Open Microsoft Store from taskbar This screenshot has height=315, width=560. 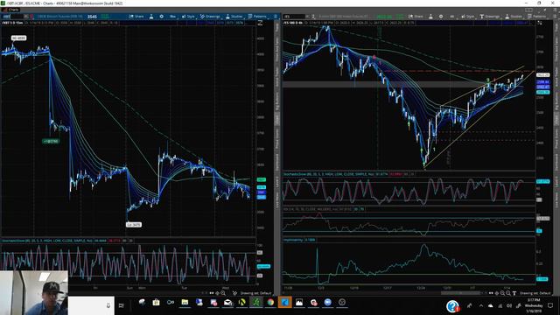click(156, 303)
